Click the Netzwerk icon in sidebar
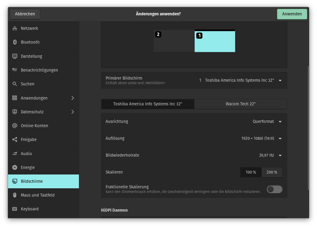Screen dimensions: 317x227 pyautogui.click(x=15, y=28)
